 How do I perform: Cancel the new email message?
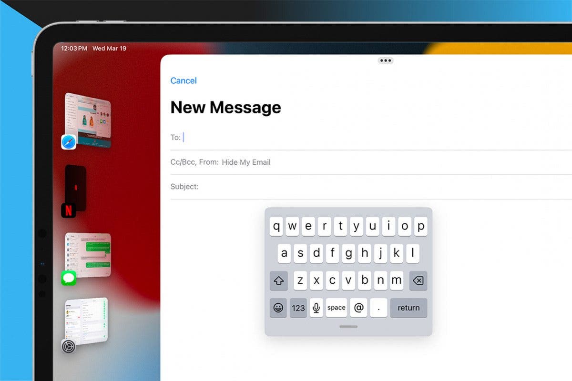click(x=184, y=80)
